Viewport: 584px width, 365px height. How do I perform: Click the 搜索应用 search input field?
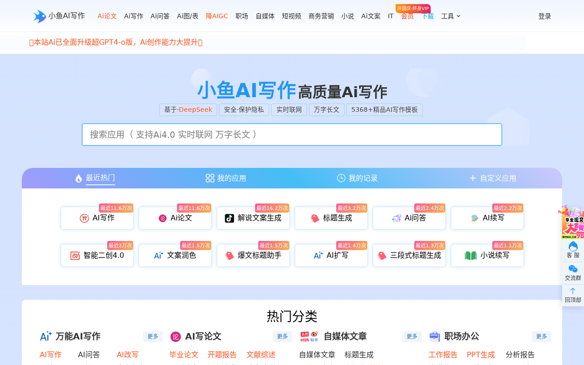[x=292, y=134]
